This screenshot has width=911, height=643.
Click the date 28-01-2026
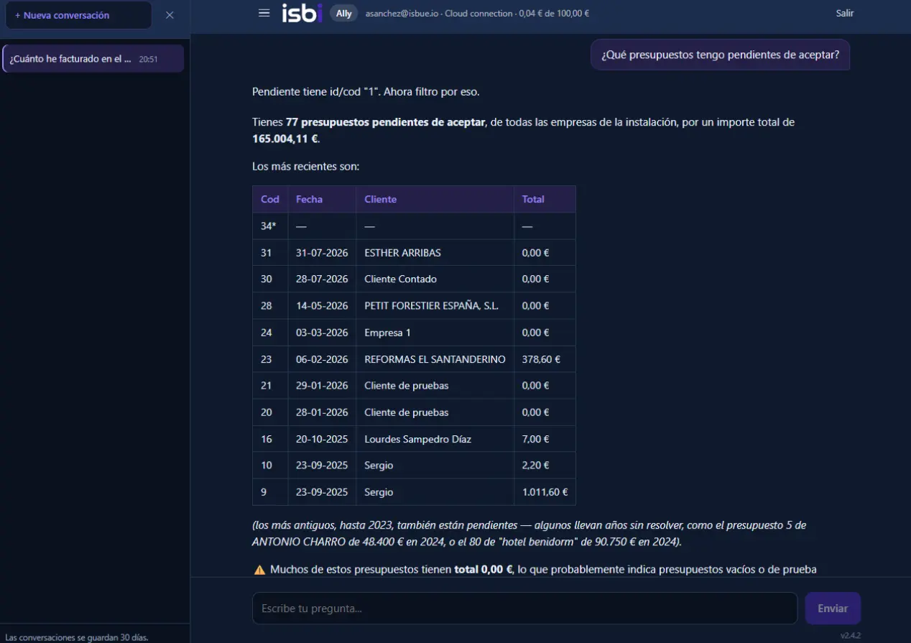322,412
